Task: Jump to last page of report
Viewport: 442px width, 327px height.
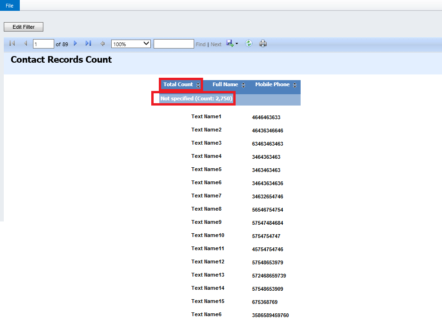Action: click(88, 43)
